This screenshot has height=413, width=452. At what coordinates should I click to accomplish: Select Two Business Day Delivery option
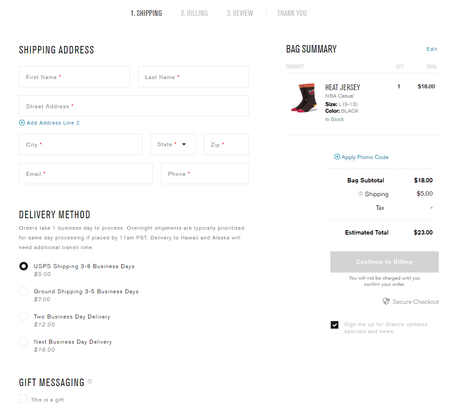(x=23, y=316)
